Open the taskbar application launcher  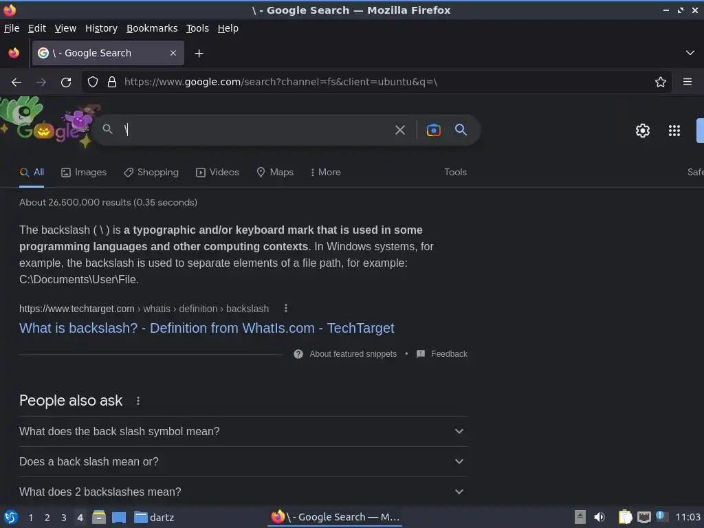point(11,517)
